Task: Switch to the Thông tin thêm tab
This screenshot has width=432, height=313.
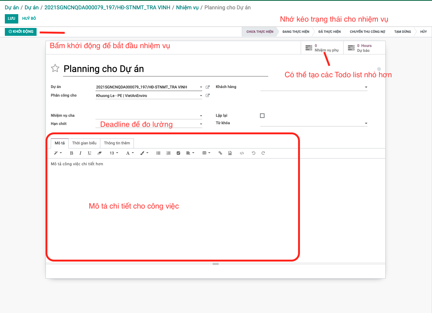Action: coord(117,143)
